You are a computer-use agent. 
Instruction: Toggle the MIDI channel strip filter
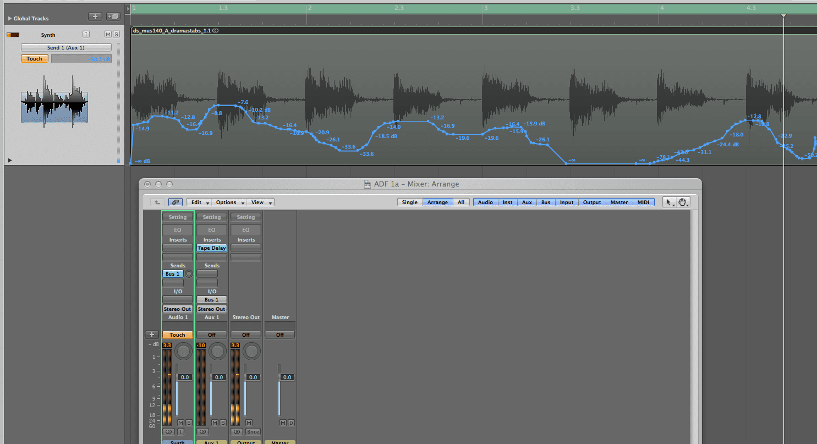tap(644, 202)
